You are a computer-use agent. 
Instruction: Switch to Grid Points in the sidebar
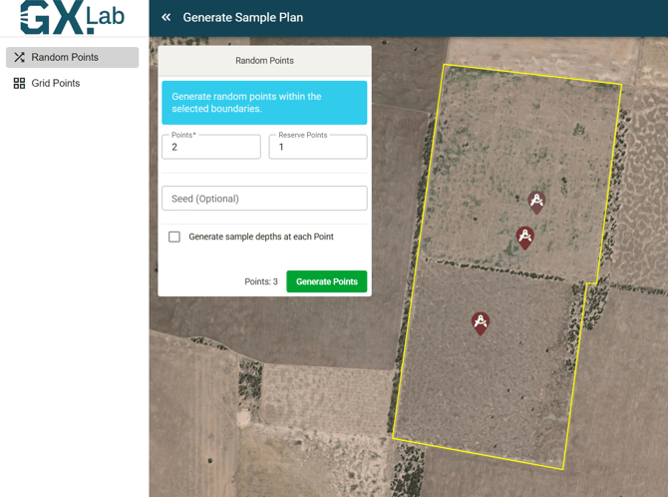56,84
